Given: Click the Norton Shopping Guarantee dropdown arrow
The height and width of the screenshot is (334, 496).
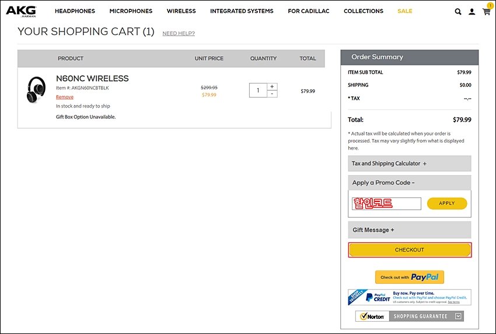Looking at the screenshot, I should coord(458,316).
